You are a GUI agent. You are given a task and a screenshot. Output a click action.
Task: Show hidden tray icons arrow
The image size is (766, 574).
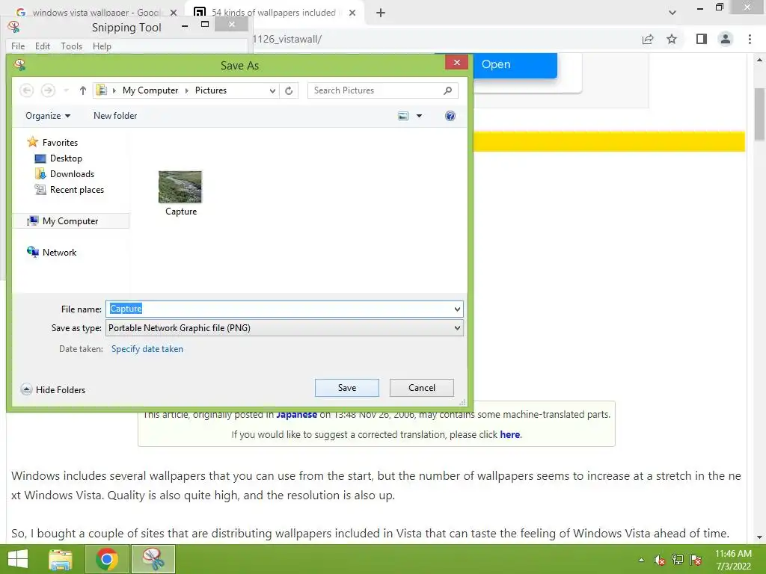point(641,561)
